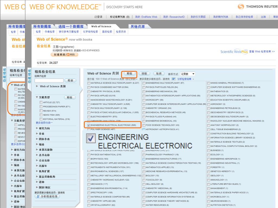This screenshot has width=278, height=208.
Task: Click 精炼 button in category panel
Action: click(x=129, y=74)
